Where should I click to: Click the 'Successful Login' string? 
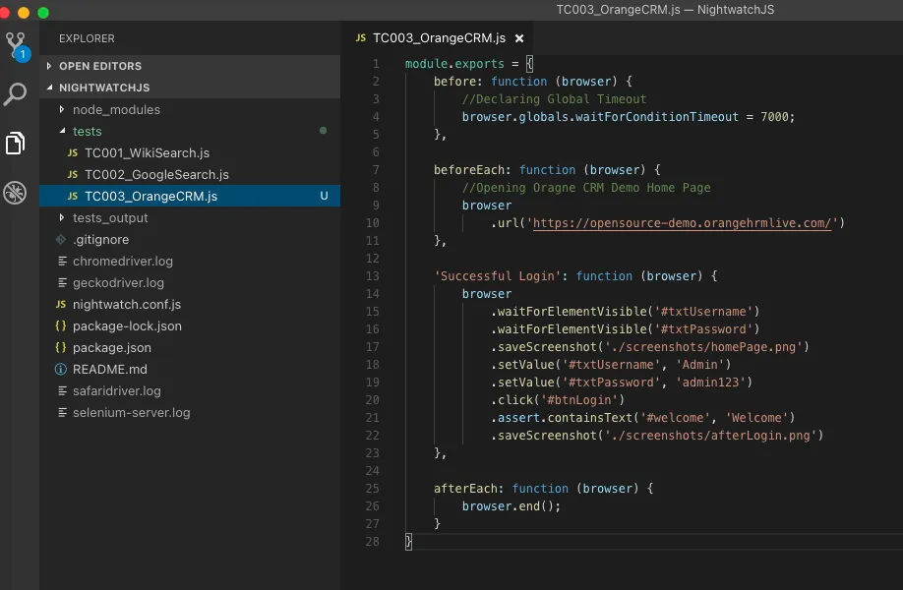pyautogui.click(x=498, y=276)
